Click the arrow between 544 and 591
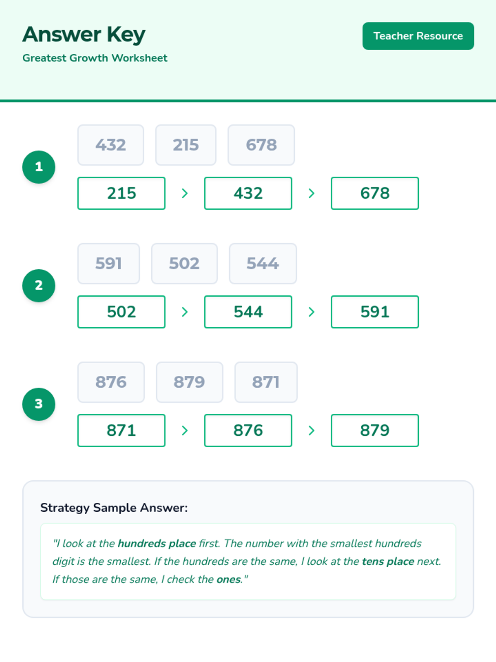 (x=312, y=312)
